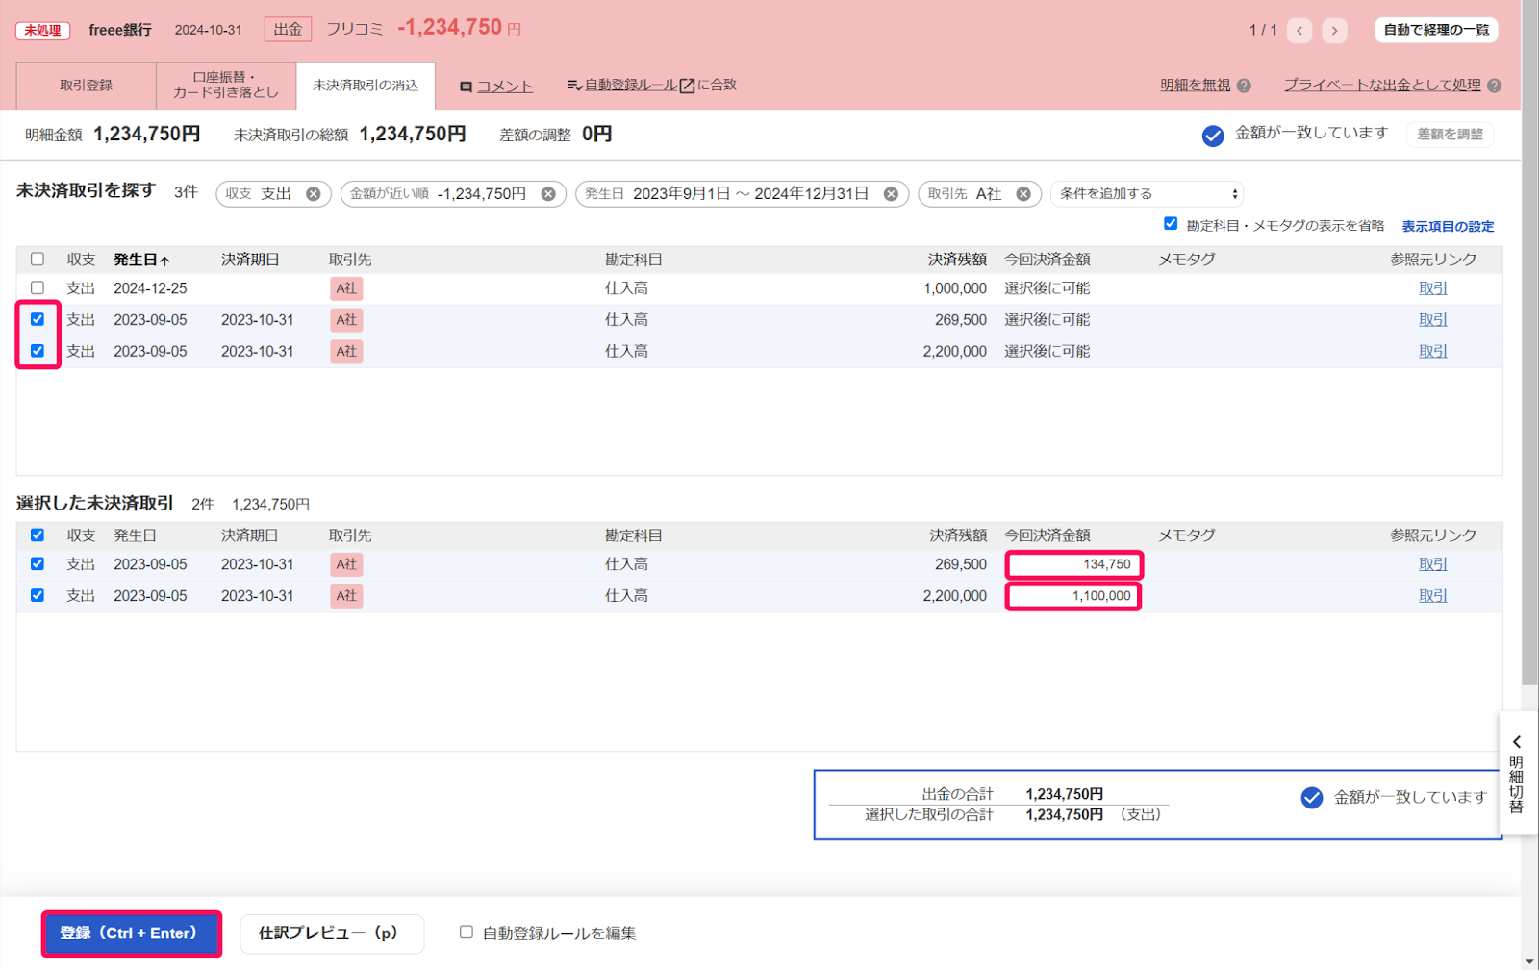The width and height of the screenshot is (1539, 970).
Task: Remove the 発生日 date range filter
Action: point(891,194)
